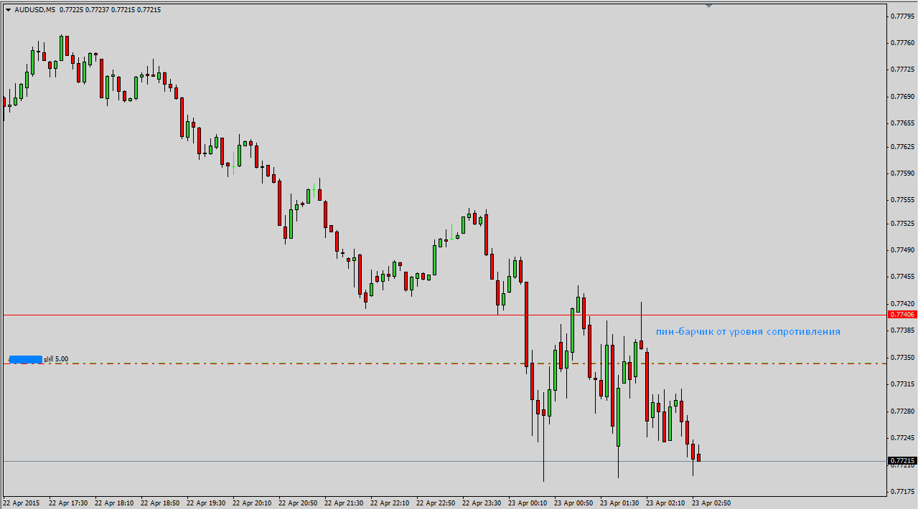Click time label 22 Apr 18:50

pyautogui.click(x=160, y=503)
